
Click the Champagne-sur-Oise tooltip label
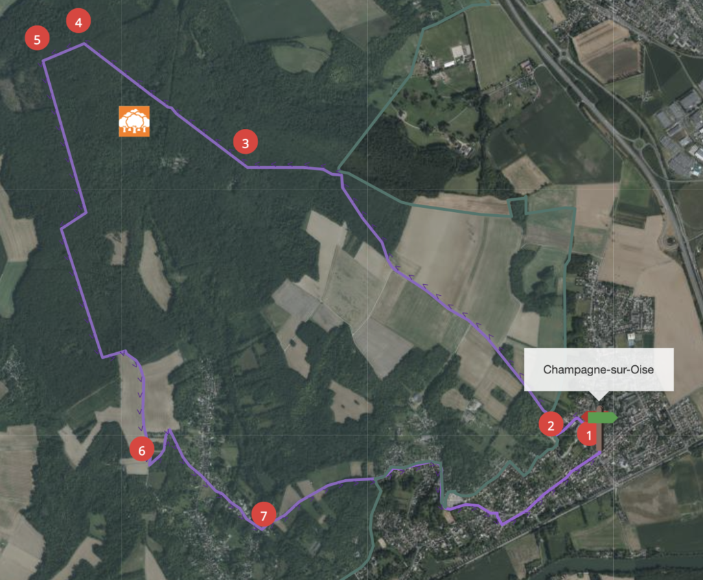pos(599,369)
